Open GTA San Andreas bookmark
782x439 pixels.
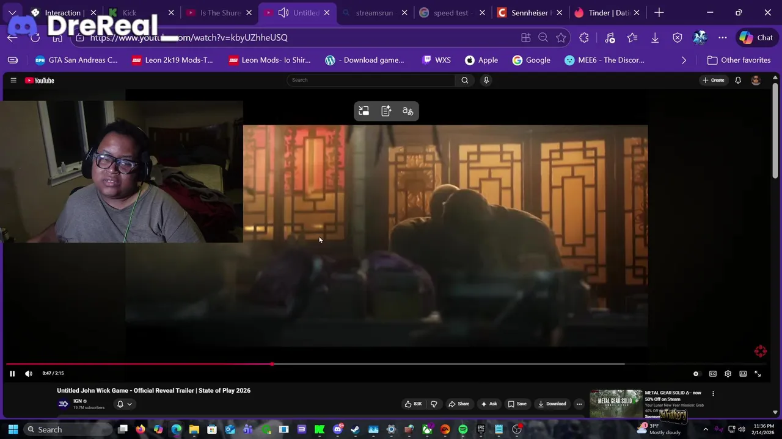[76, 60]
